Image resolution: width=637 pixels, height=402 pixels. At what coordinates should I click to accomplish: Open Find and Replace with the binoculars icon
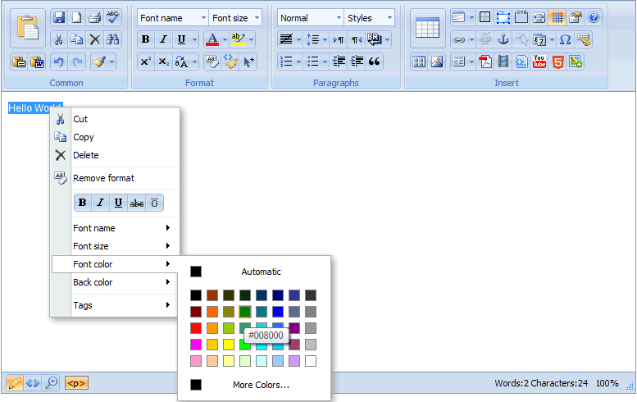[x=113, y=39]
